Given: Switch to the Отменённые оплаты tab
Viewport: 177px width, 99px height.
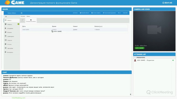Looking at the screenshot, I should pos(31,20).
